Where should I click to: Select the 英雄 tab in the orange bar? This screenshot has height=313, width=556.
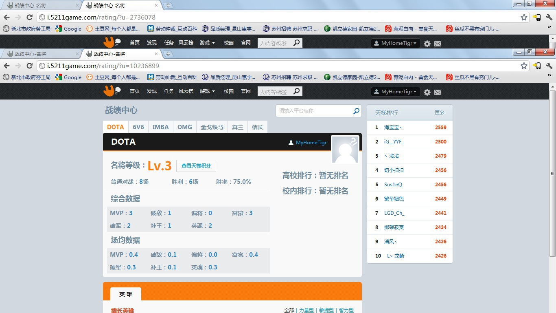click(x=126, y=294)
